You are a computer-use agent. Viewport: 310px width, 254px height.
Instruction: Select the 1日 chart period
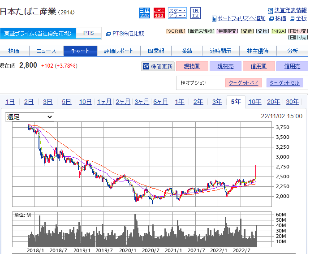coord(10,102)
